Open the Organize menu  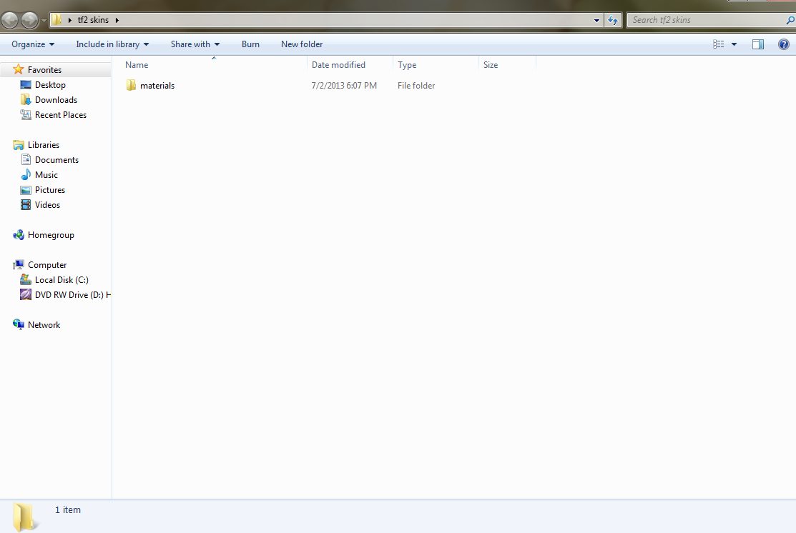click(x=33, y=44)
